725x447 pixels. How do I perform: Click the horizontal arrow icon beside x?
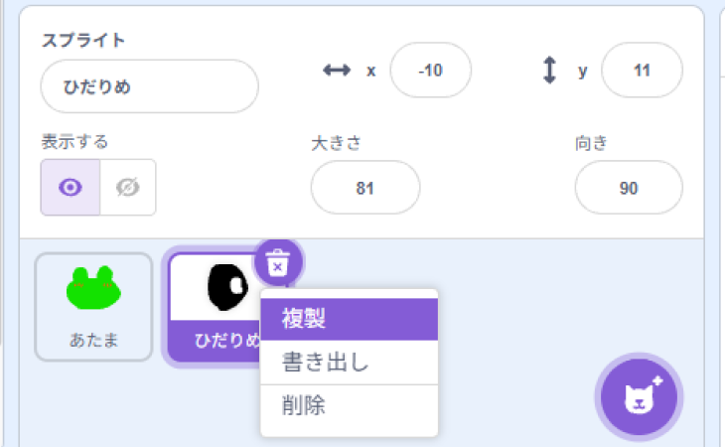click(338, 71)
